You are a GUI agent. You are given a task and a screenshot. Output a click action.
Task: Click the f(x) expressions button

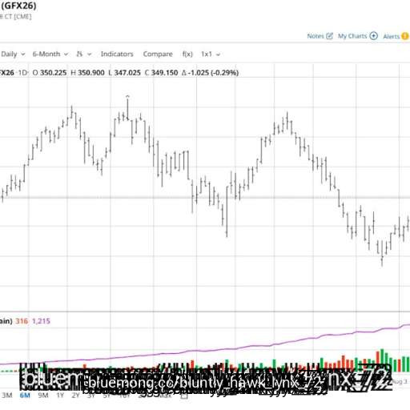(x=187, y=54)
